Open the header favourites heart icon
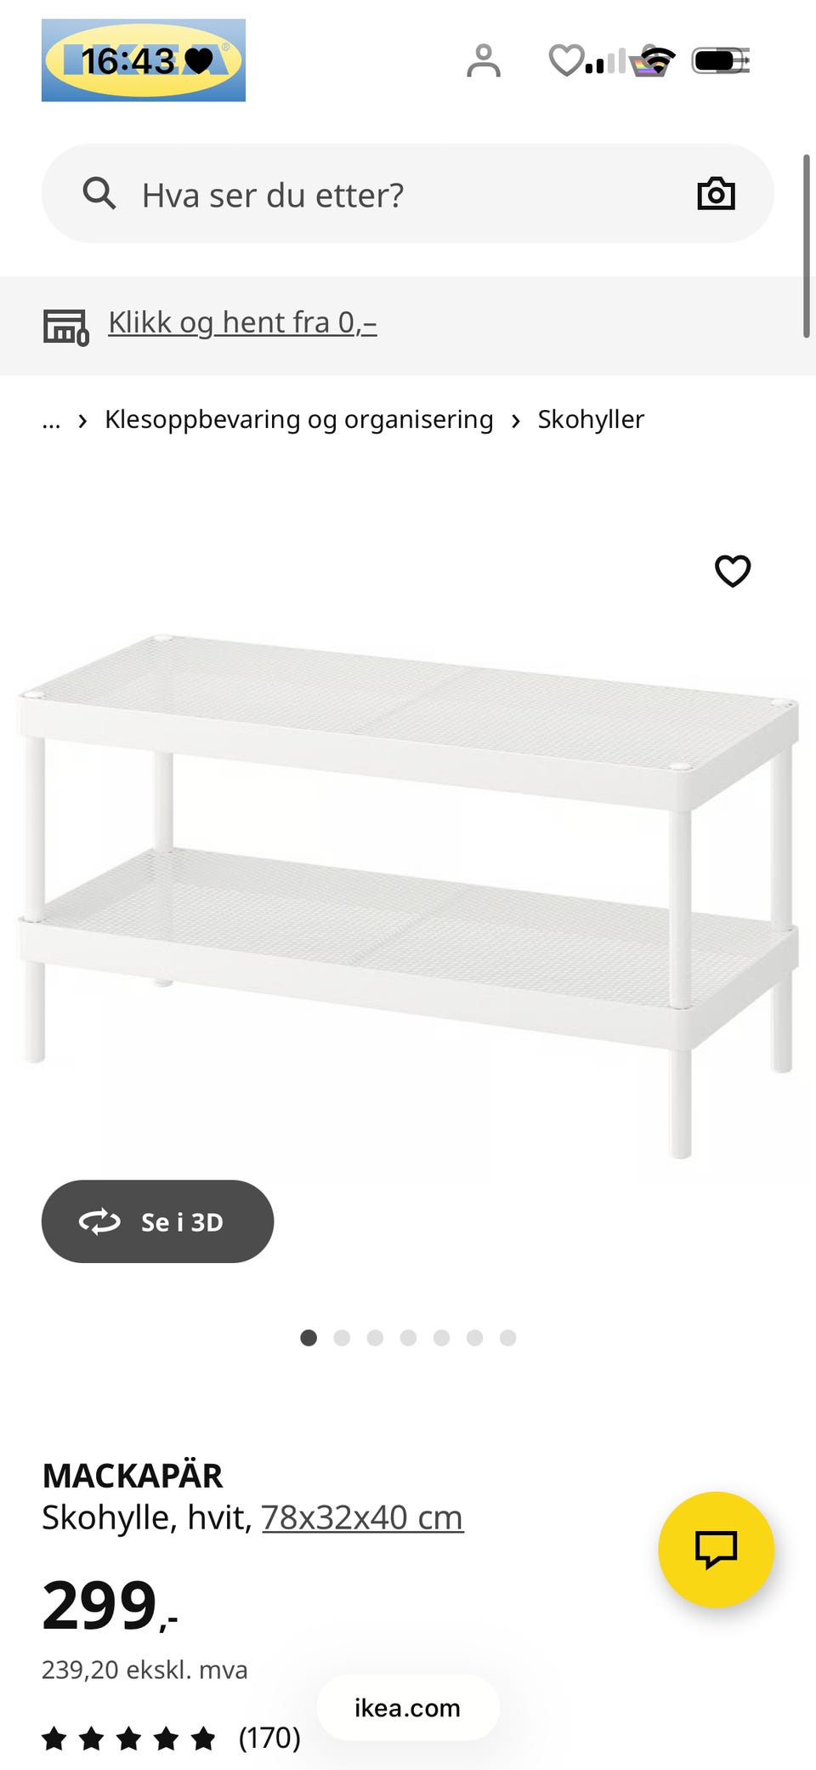The height and width of the screenshot is (1770, 816). (x=566, y=60)
